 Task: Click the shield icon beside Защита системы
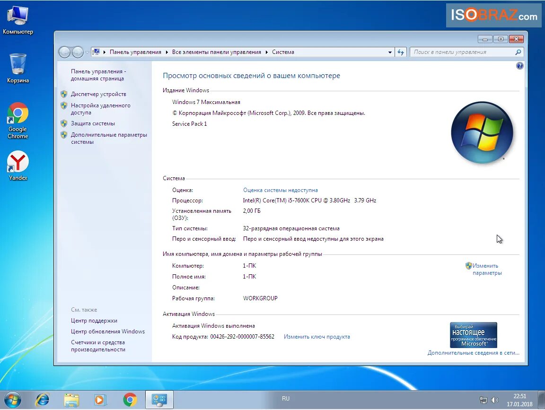pyautogui.click(x=63, y=123)
